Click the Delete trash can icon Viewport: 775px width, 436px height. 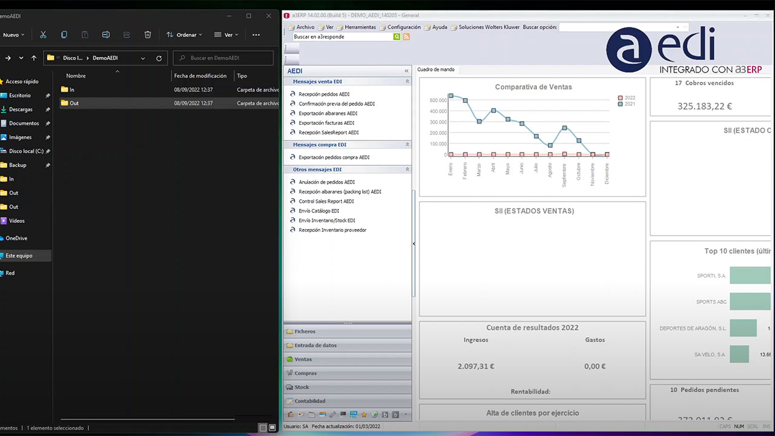[x=148, y=35]
